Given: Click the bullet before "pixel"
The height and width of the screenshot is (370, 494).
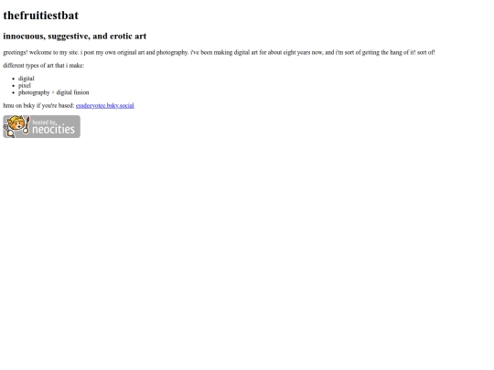Looking at the screenshot, I should tap(13, 86).
